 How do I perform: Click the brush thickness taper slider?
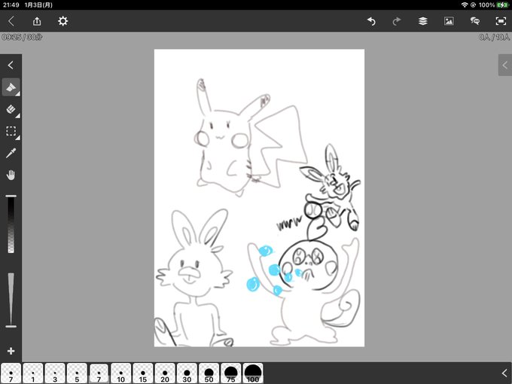click(x=11, y=300)
